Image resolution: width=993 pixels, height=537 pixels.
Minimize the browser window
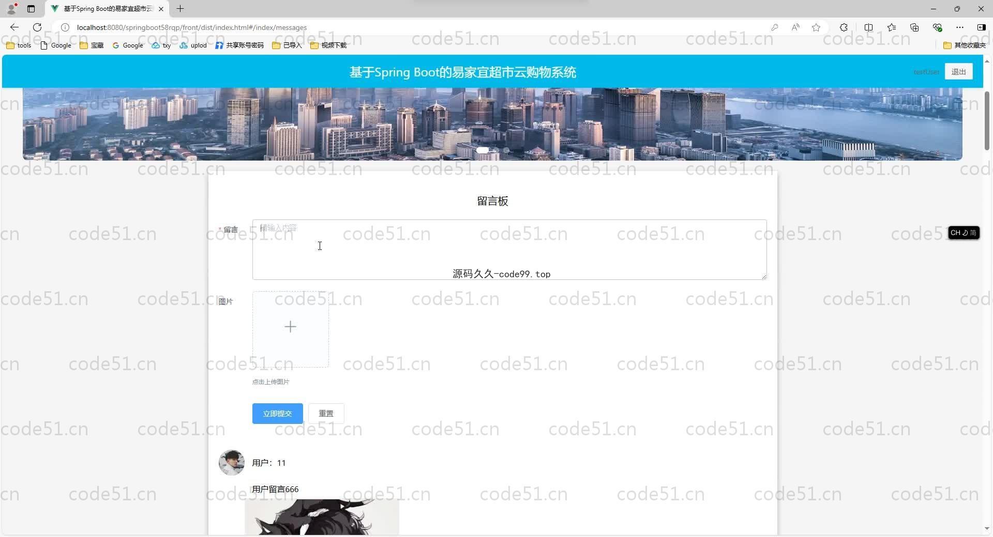click(x=934, y=9)
